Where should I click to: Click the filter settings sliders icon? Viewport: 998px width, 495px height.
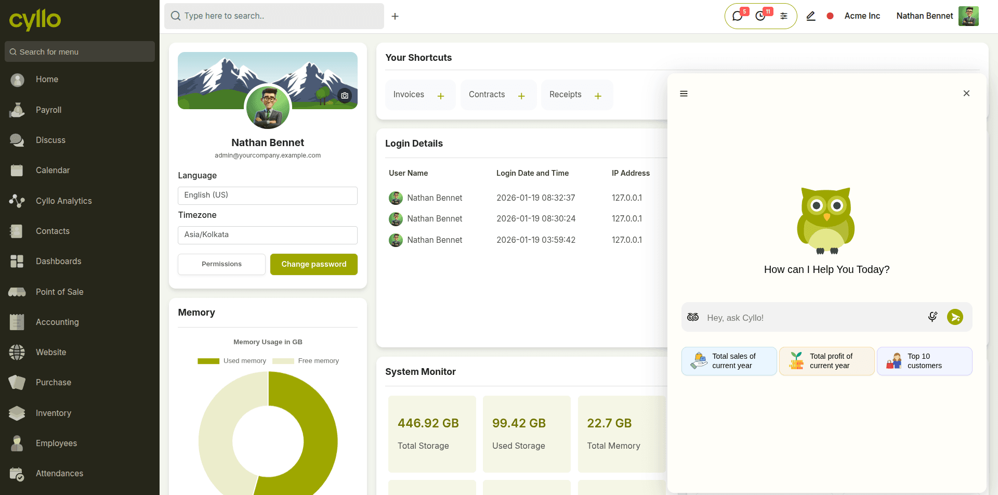tap(784, 16)
